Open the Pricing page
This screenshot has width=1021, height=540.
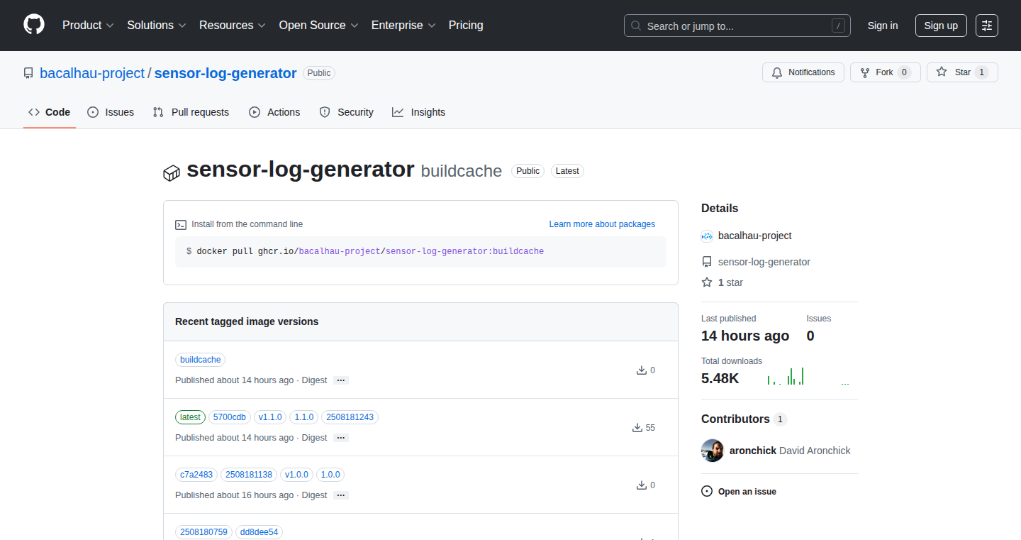466,26
